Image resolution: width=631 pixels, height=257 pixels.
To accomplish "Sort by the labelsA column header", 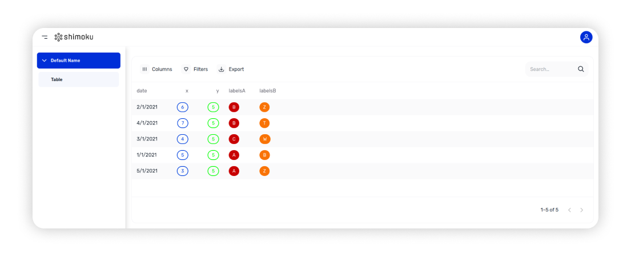I will click(x=237, y=91).
